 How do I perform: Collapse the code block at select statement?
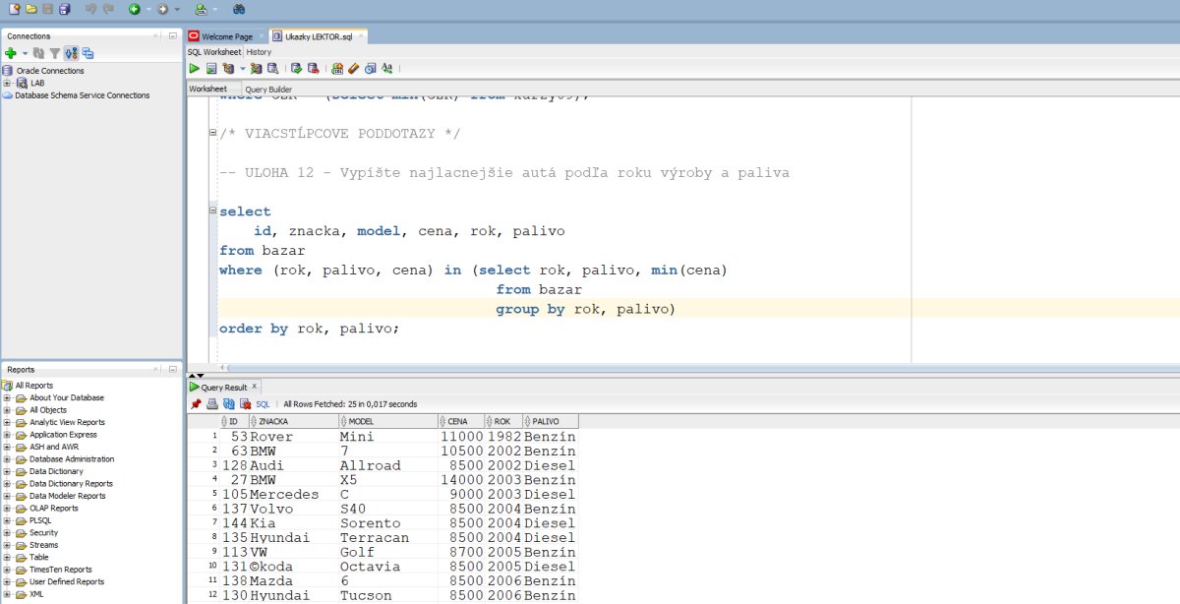tap(213, 211)
